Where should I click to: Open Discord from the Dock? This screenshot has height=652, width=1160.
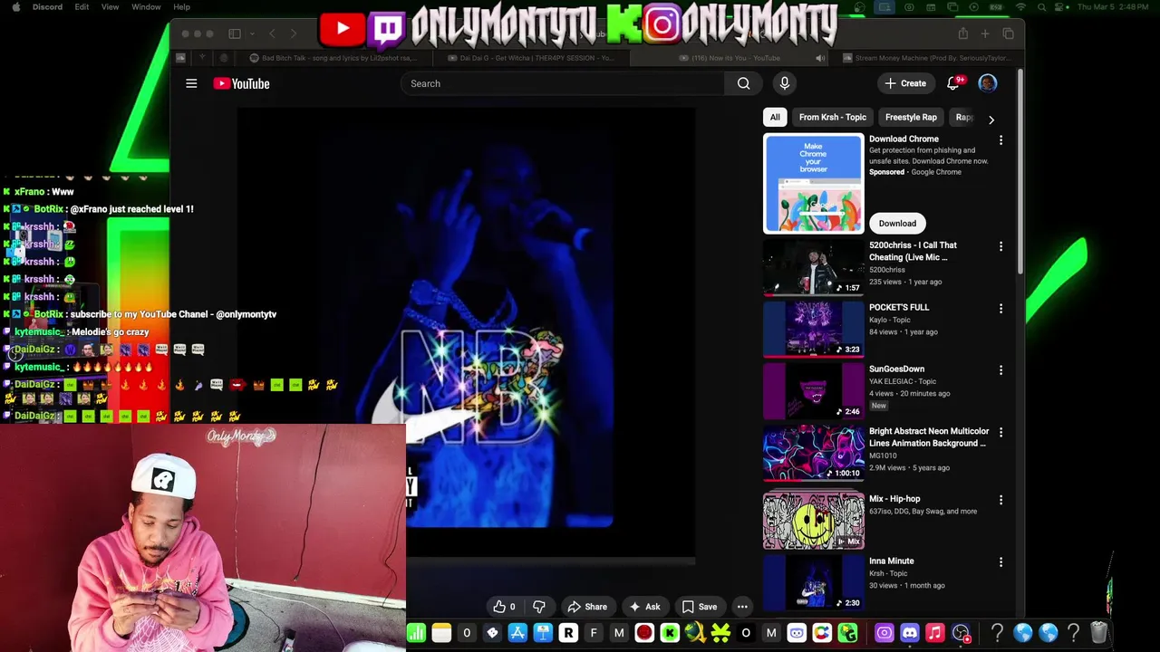910,633
